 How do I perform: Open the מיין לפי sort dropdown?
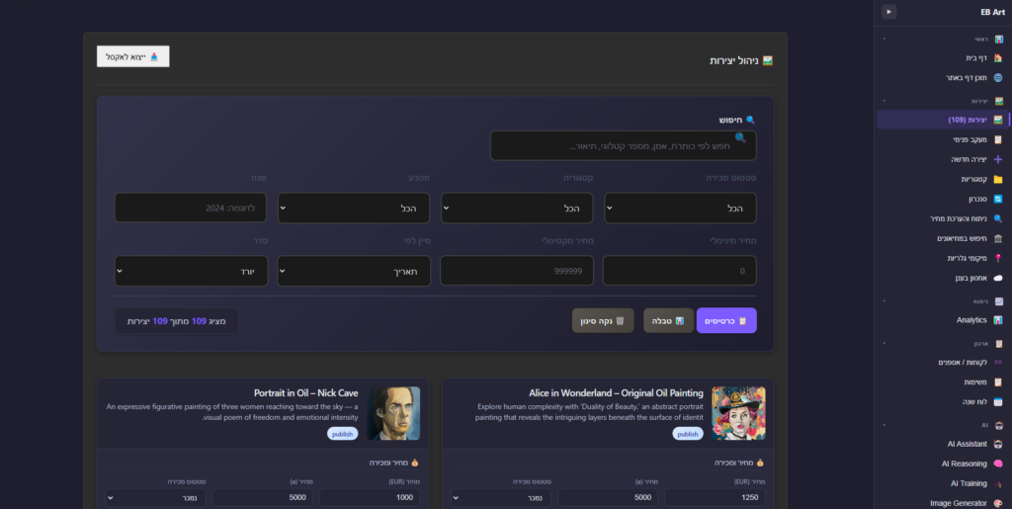(353, 271)
